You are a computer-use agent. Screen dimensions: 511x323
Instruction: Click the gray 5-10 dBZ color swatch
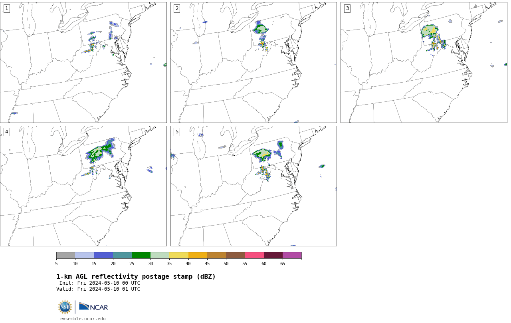(65, 256)
